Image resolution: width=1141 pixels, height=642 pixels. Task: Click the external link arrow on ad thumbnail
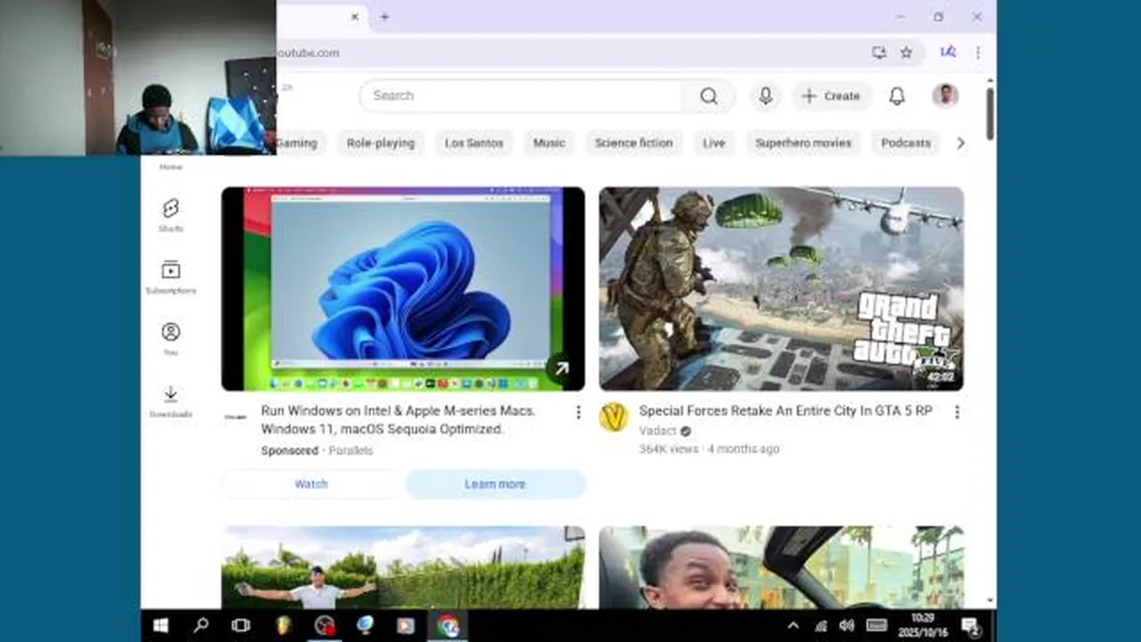click(562, 368)
